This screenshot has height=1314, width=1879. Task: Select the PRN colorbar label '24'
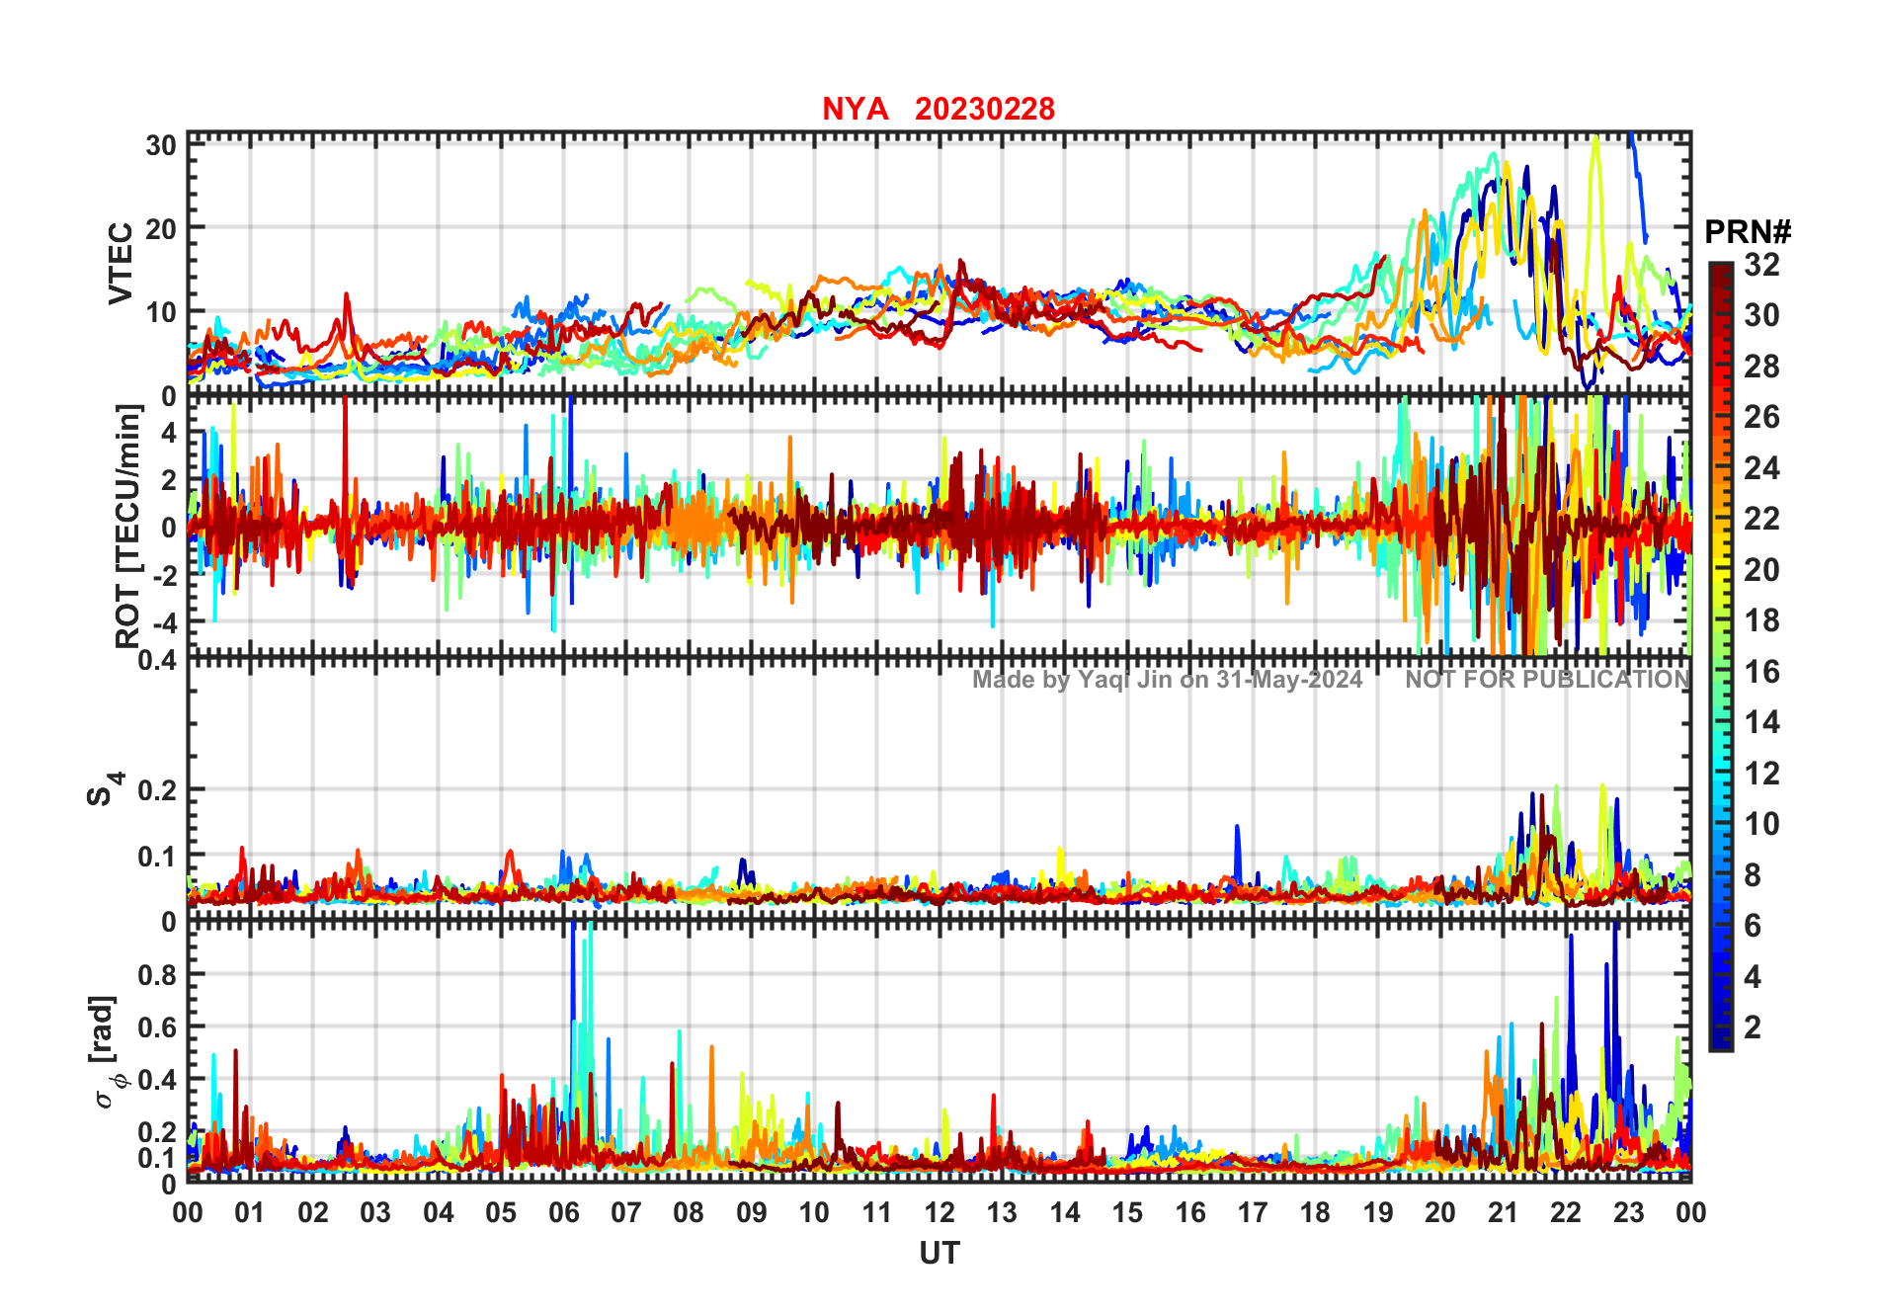[x=1761, y=468]
